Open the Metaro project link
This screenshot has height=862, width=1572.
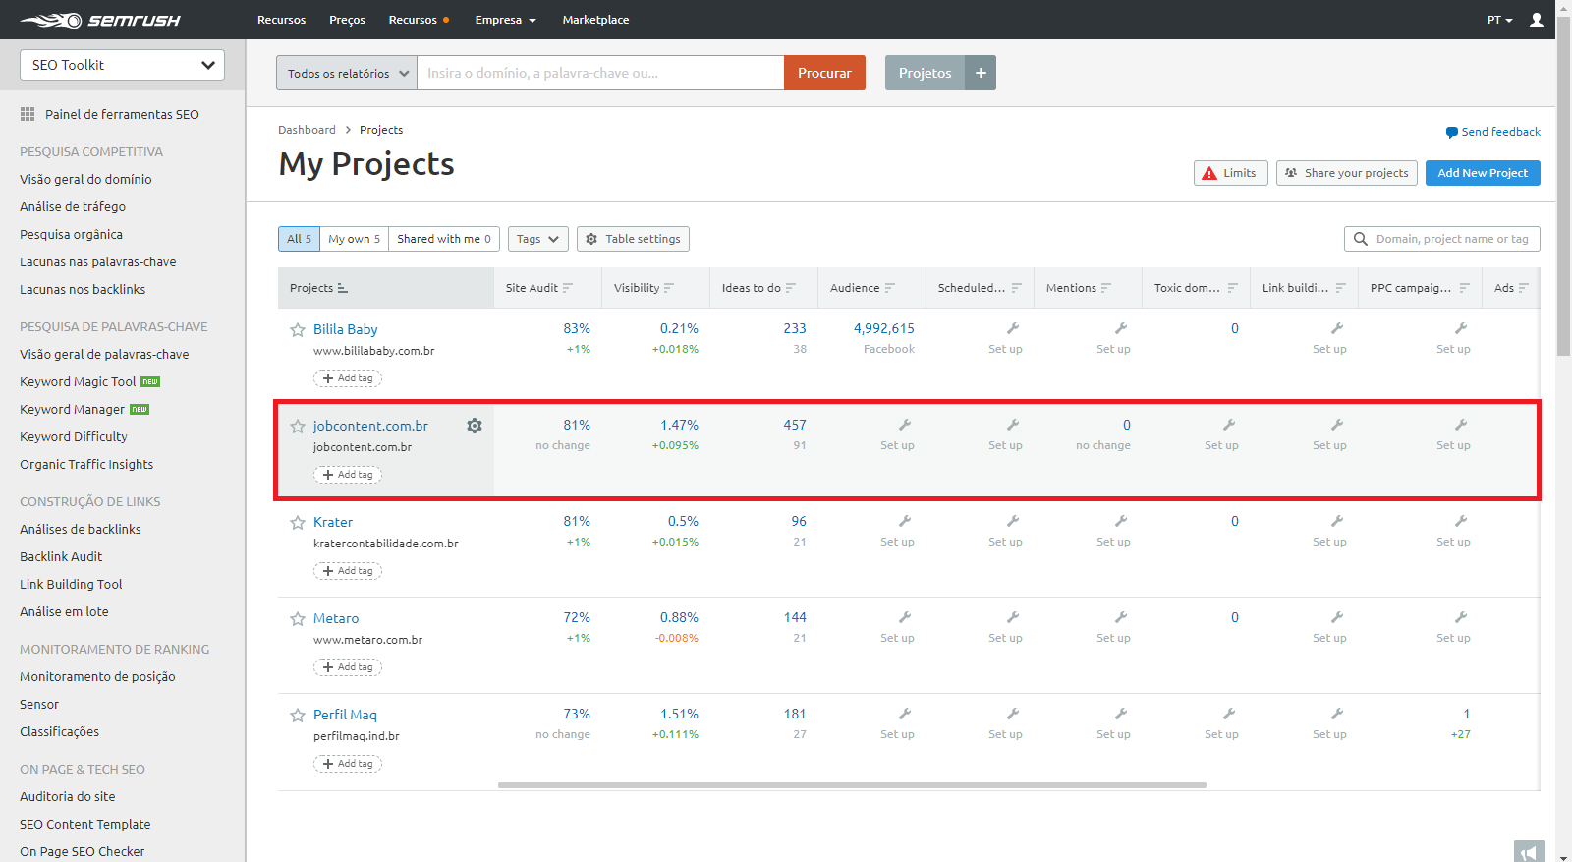[336, 618]
